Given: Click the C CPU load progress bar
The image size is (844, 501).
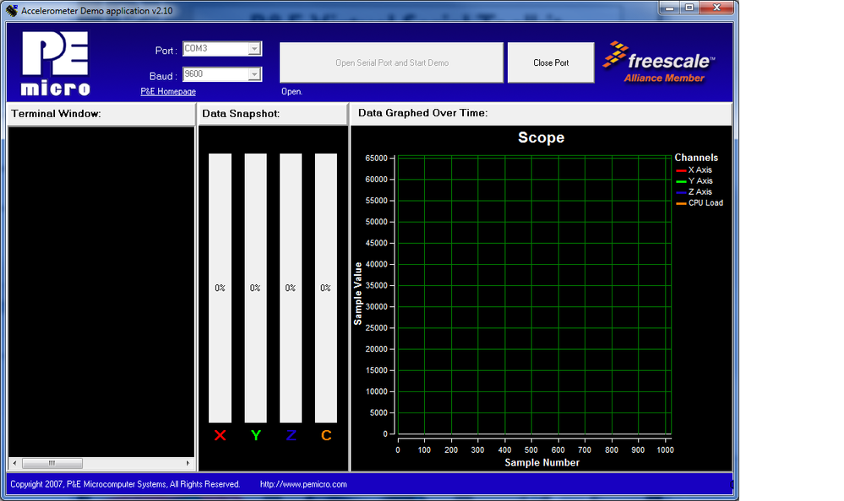Looking at the screenshot, I should 325,288.
